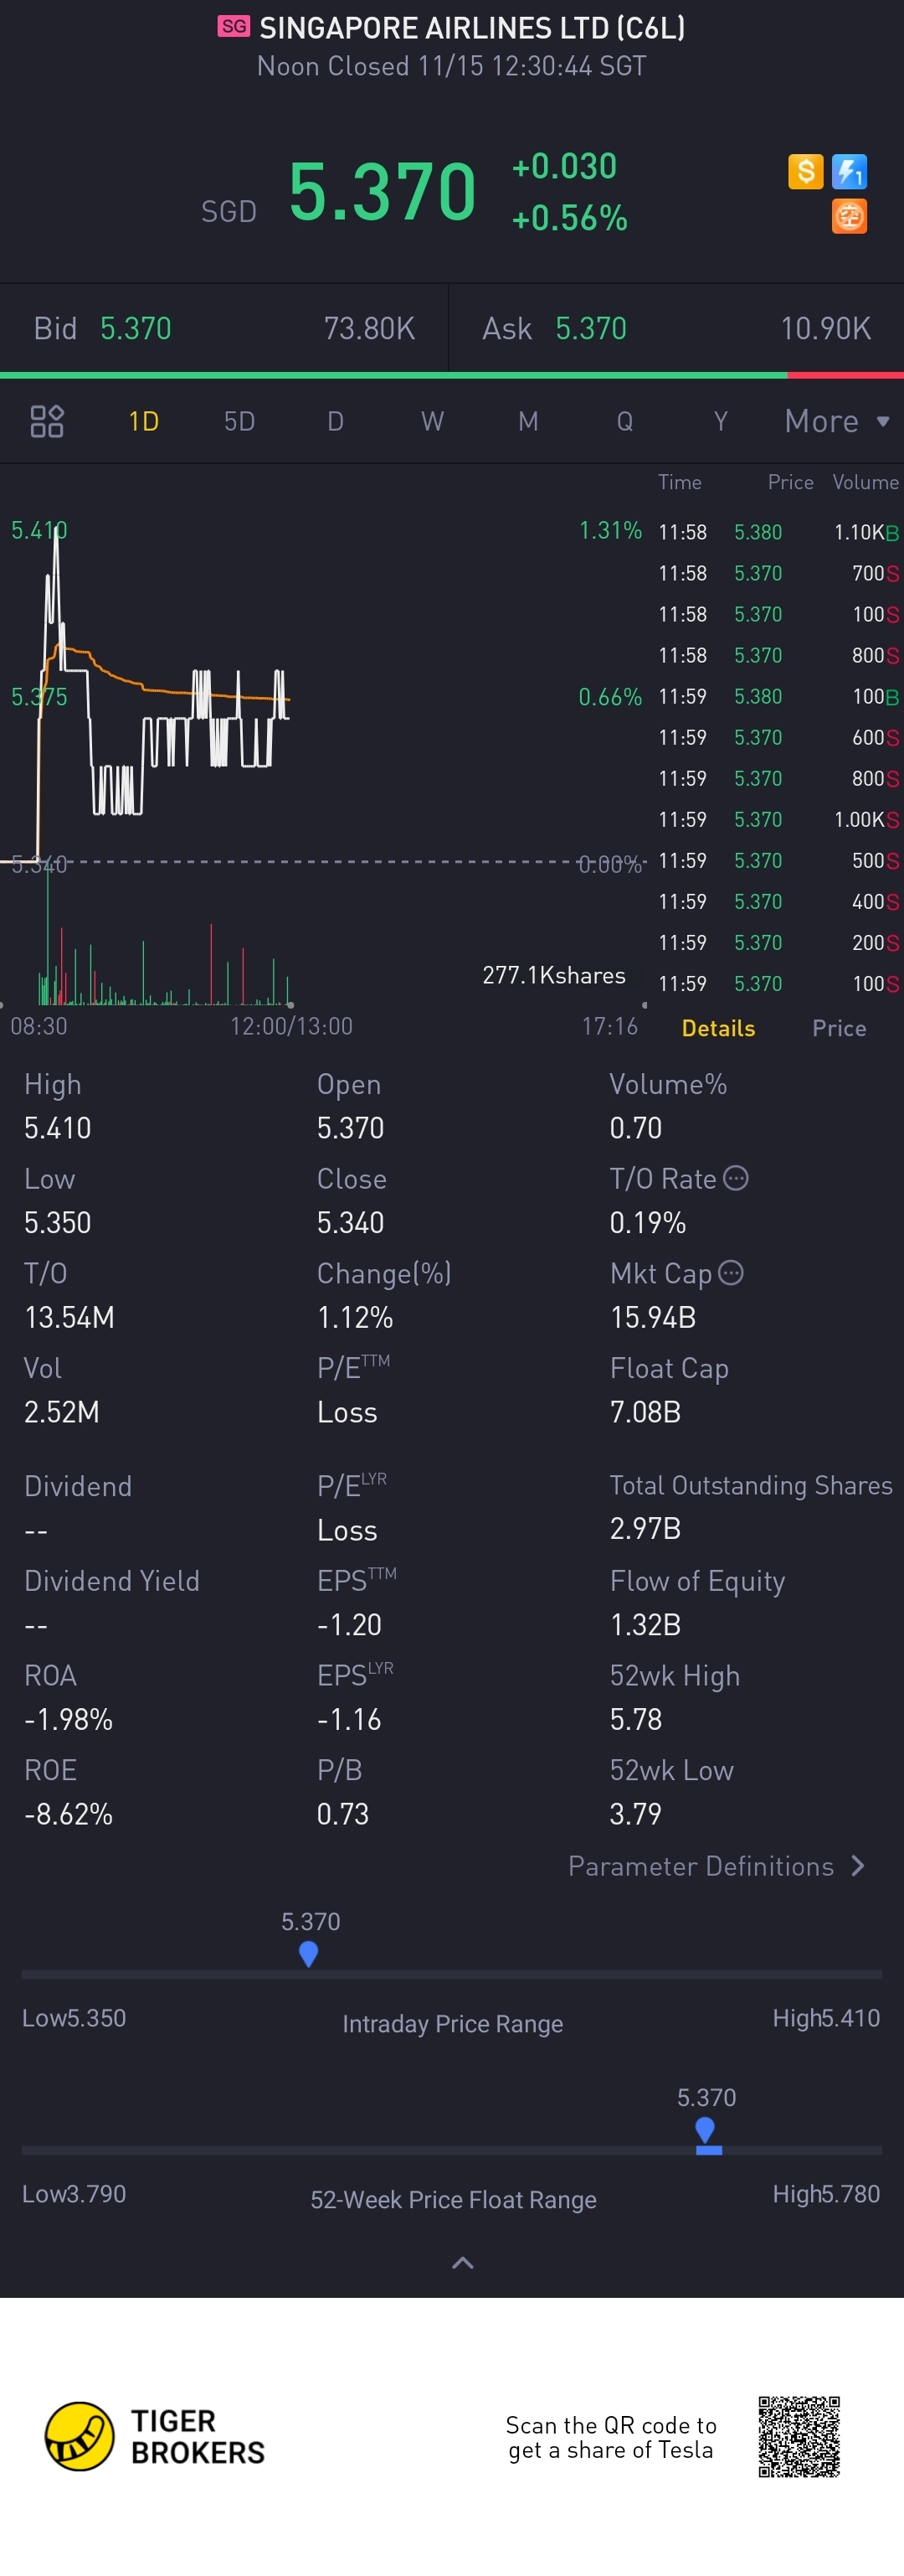Select the 11:59 trade with 1.00K volume

(x=778, y=819)
